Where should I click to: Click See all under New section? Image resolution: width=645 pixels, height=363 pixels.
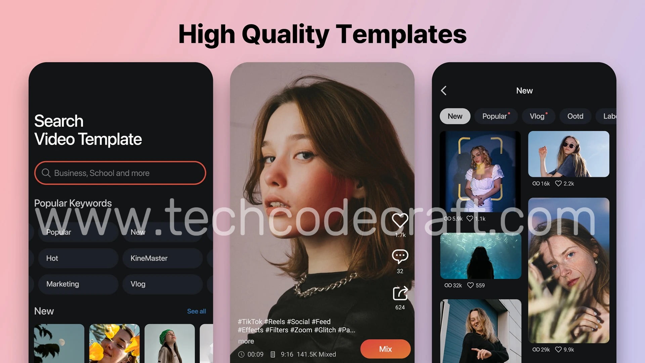coord(196,310)
